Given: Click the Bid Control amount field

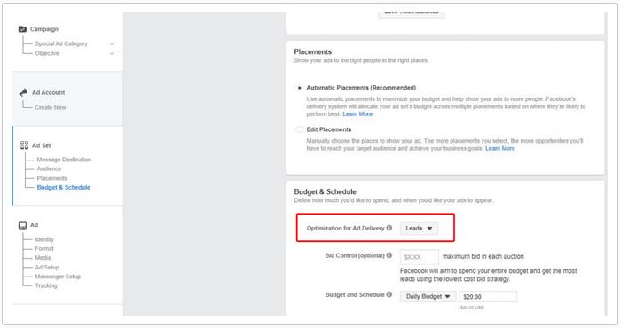Looking at the screenshot, I should tap(420, 257).
